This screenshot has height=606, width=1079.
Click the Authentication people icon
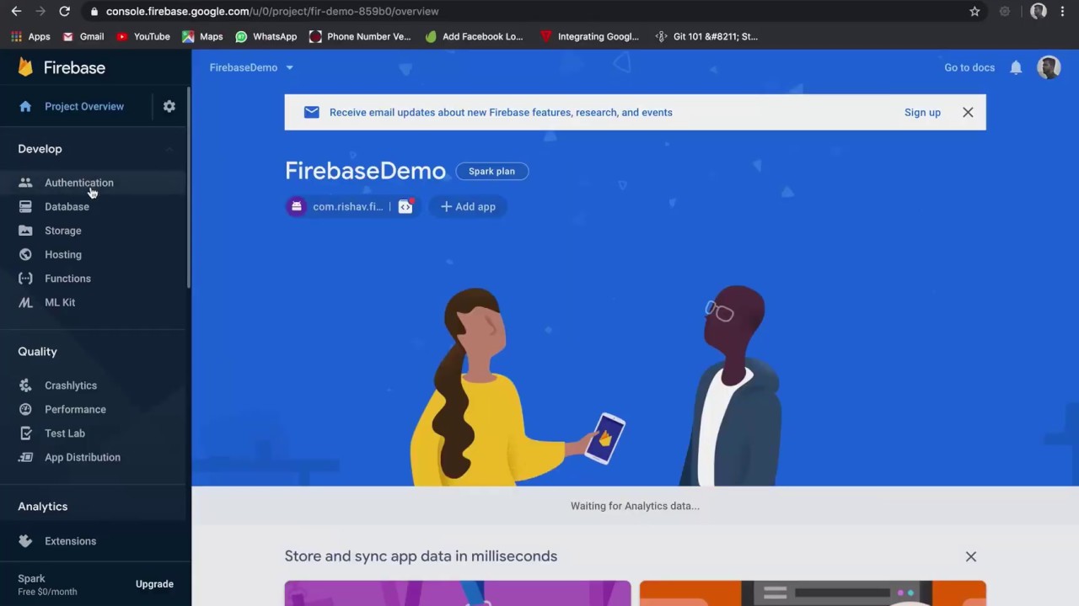coord(25,183)
